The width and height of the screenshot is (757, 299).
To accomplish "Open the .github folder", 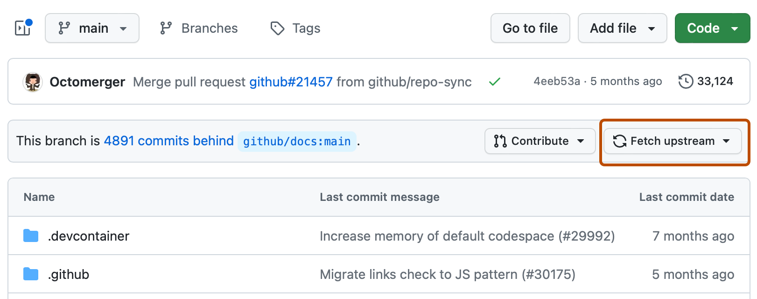I will click(x=69, y=274).
